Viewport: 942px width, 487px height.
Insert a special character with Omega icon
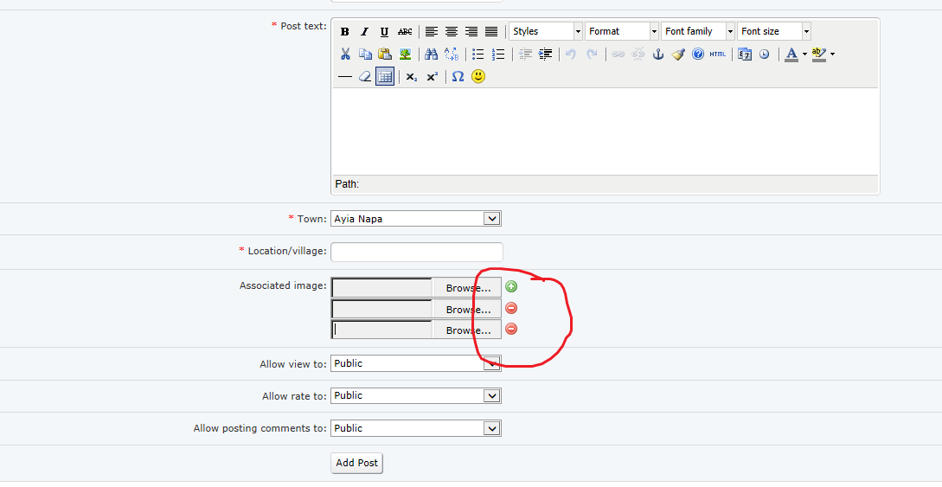(x=458, y=77)
